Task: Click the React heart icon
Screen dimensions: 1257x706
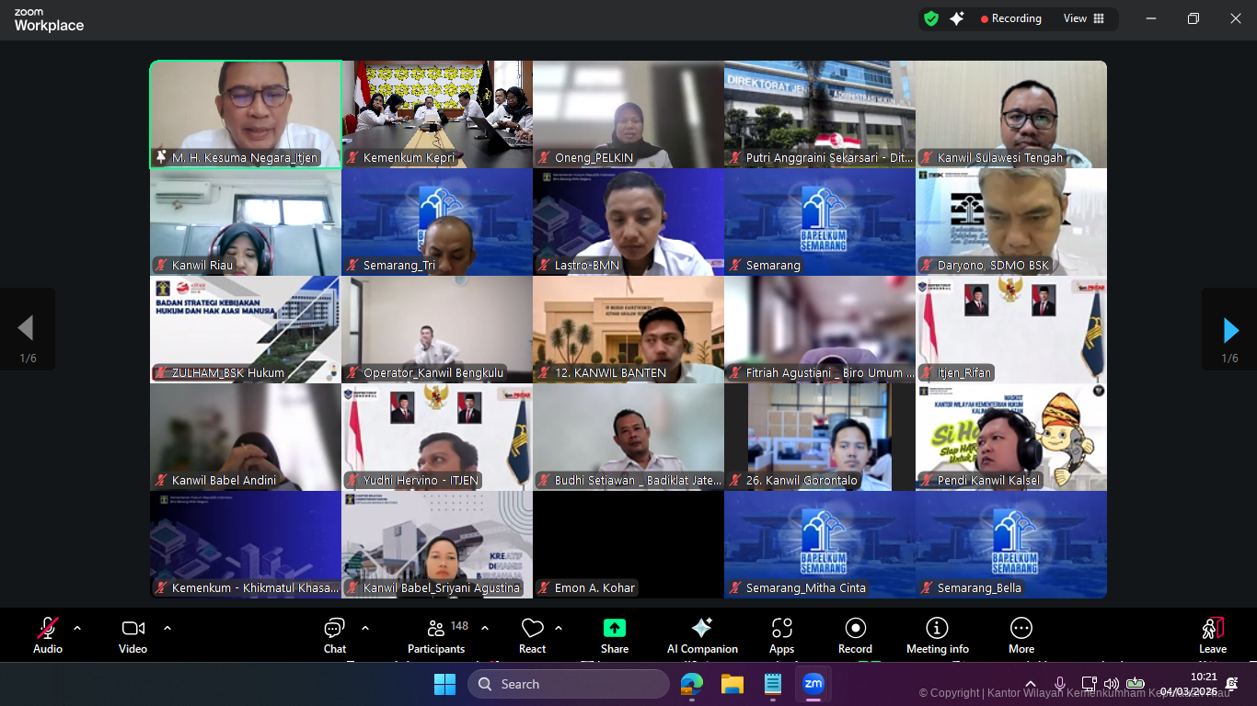Action: (532, 635)
